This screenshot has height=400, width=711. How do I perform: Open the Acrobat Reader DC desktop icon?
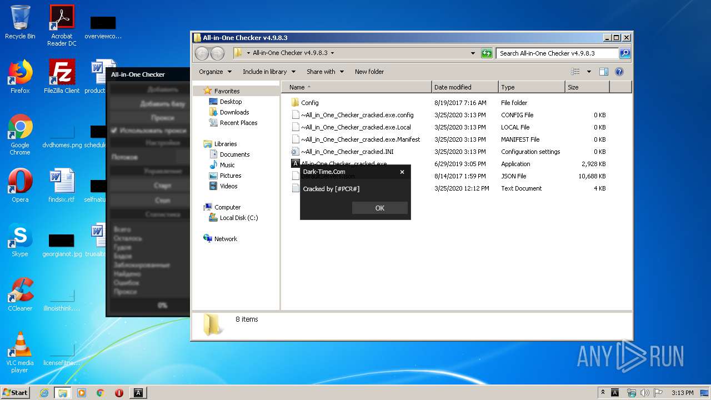[62, 26]
